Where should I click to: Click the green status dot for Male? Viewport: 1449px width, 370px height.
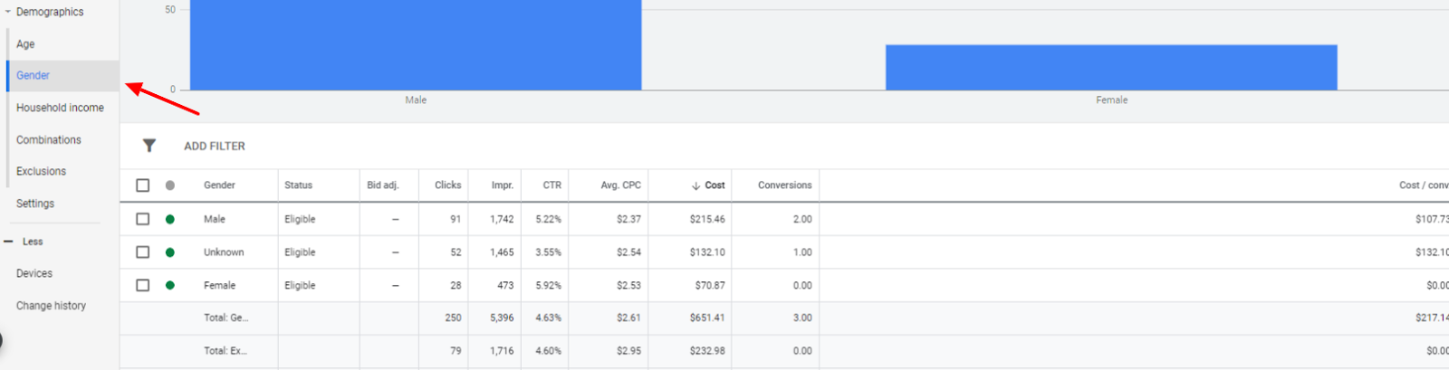(x=169, y=219)
